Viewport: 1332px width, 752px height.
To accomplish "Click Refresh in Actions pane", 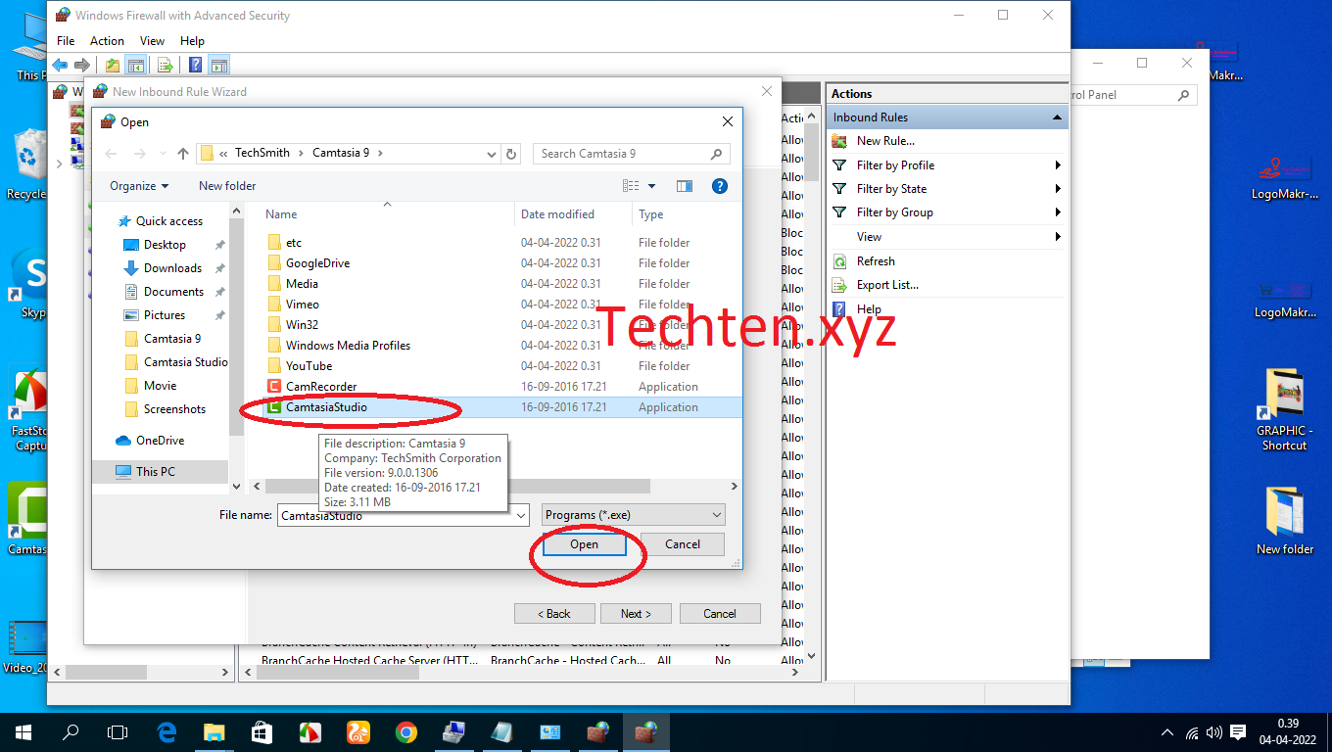I will tap(876, 261).
